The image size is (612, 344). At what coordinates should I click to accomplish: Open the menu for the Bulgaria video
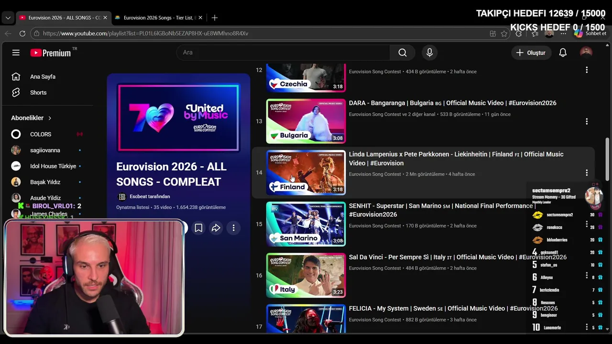point(587,121)
